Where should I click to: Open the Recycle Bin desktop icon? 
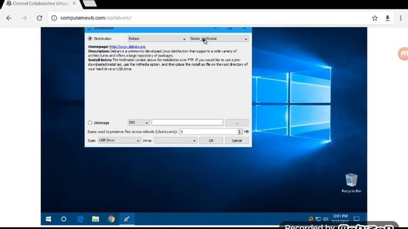[x=351, y=183]
